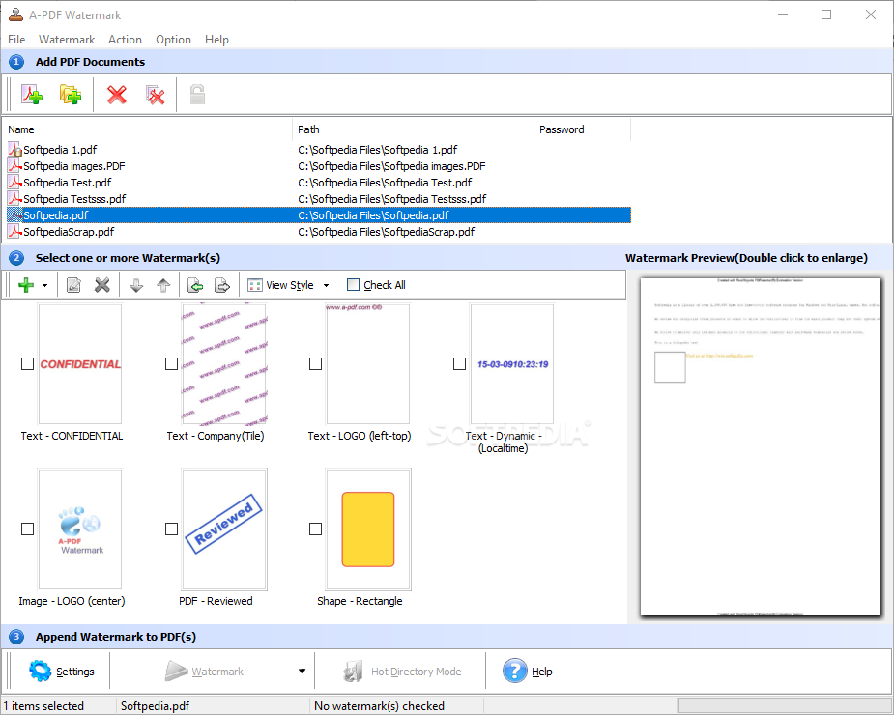The image size is (894, 715).
Task: Select the Company(Tile) watermark thumbnail
Action: 224,363
